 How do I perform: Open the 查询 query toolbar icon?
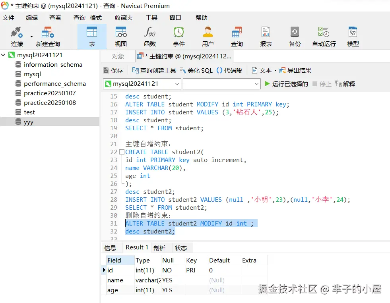pyautogui.click(x=237, y=37)
